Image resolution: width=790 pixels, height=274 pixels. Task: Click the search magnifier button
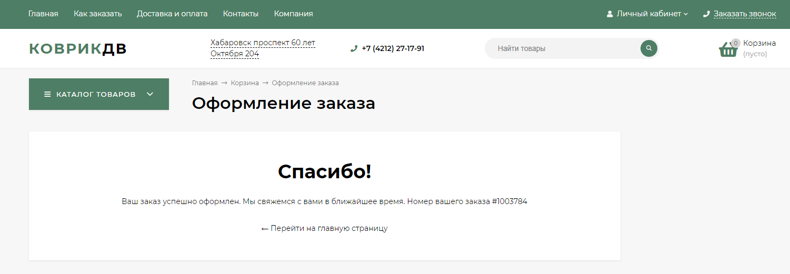649,48
